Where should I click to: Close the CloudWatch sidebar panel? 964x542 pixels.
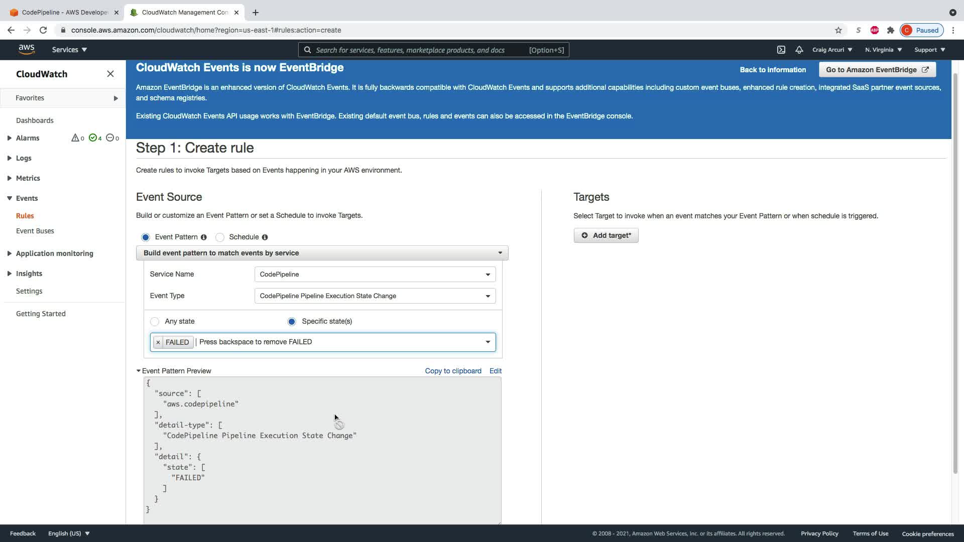(110, 74)
